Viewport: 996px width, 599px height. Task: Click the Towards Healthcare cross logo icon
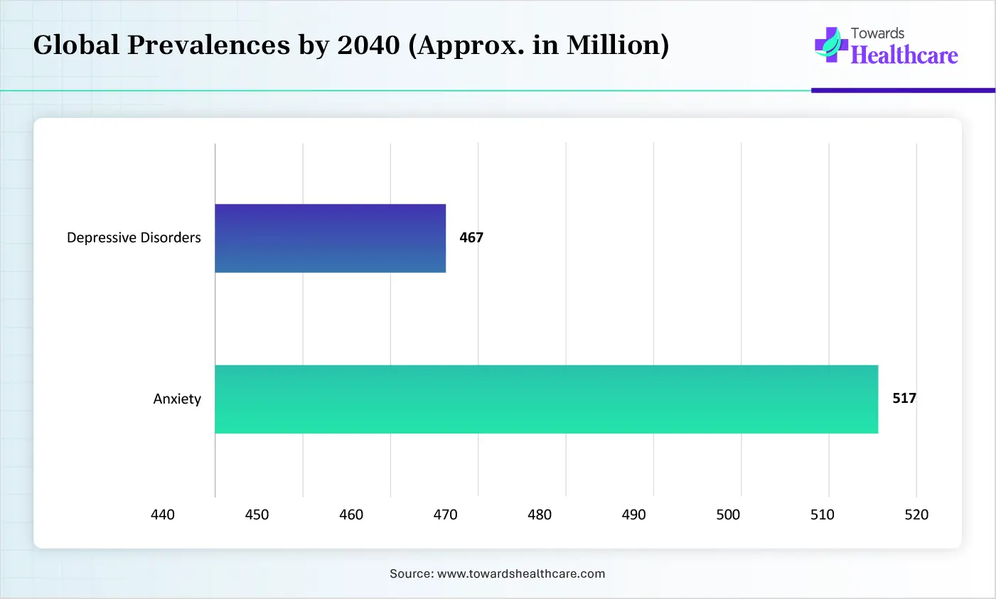coord(830,45)
